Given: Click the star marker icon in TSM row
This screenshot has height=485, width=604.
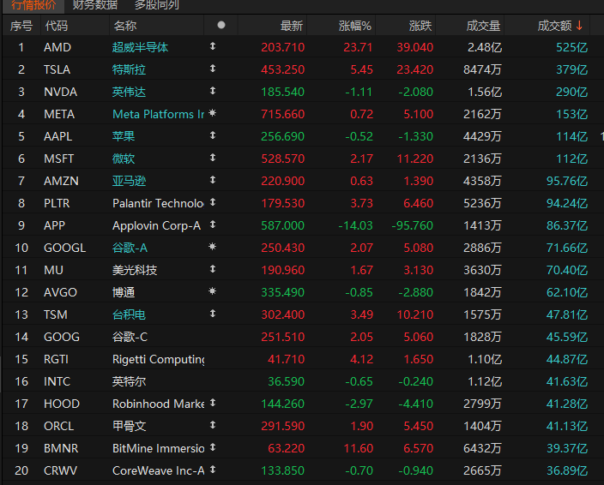Looking at the screenshot, I should click(212, 314).
